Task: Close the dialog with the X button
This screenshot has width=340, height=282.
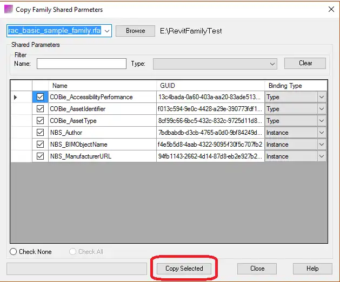Action: pos(330,9)
